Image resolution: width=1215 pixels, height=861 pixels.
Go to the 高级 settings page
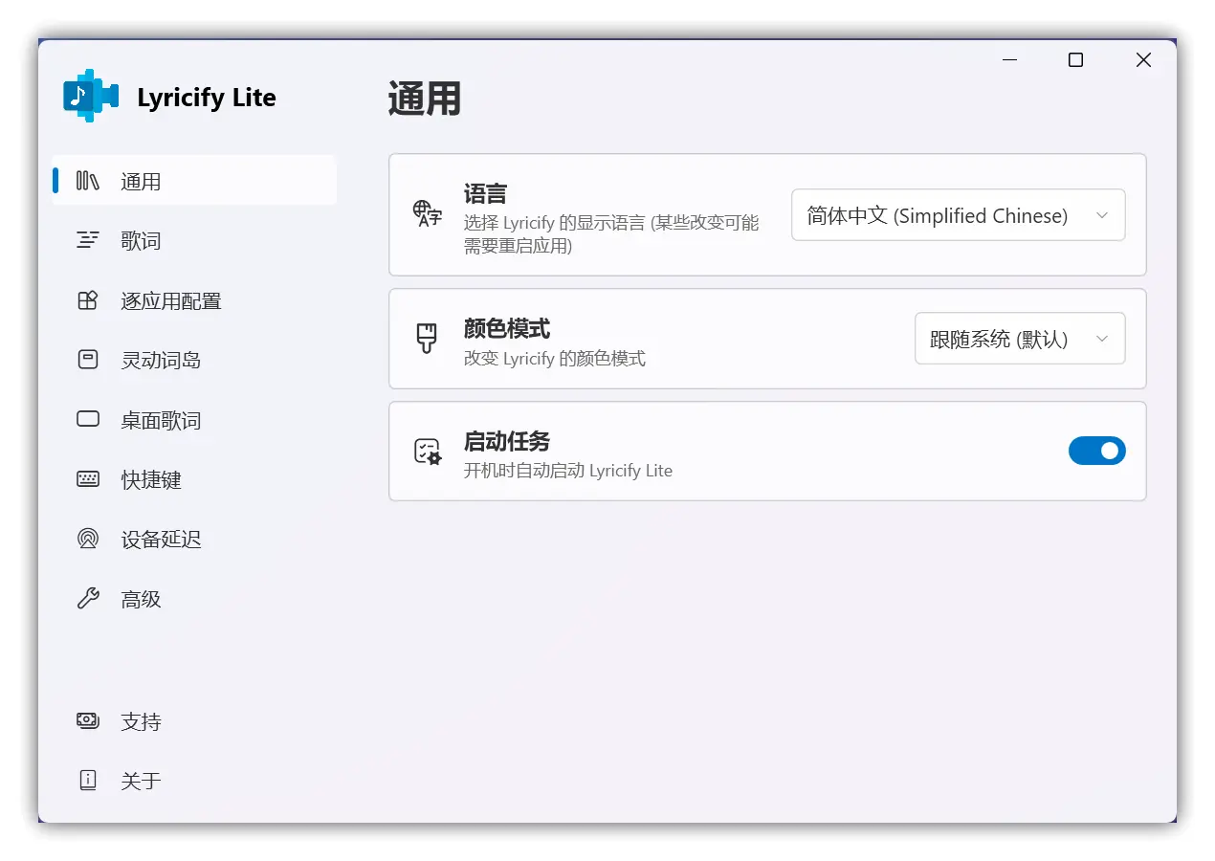194,599
